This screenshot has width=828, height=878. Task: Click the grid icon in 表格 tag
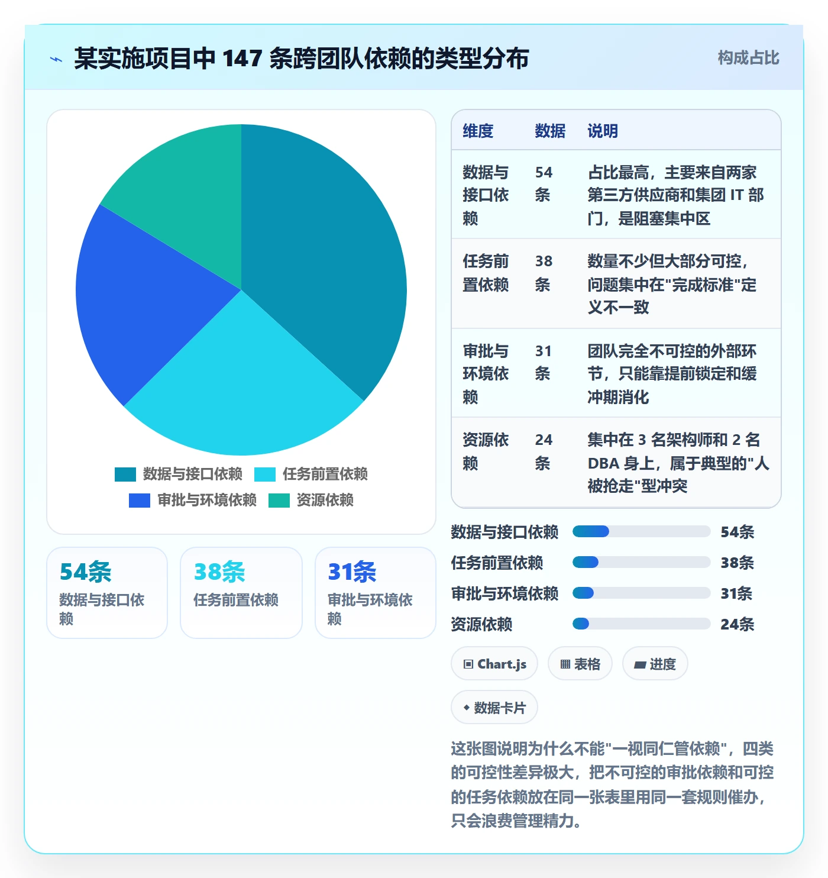pos(565,664)
